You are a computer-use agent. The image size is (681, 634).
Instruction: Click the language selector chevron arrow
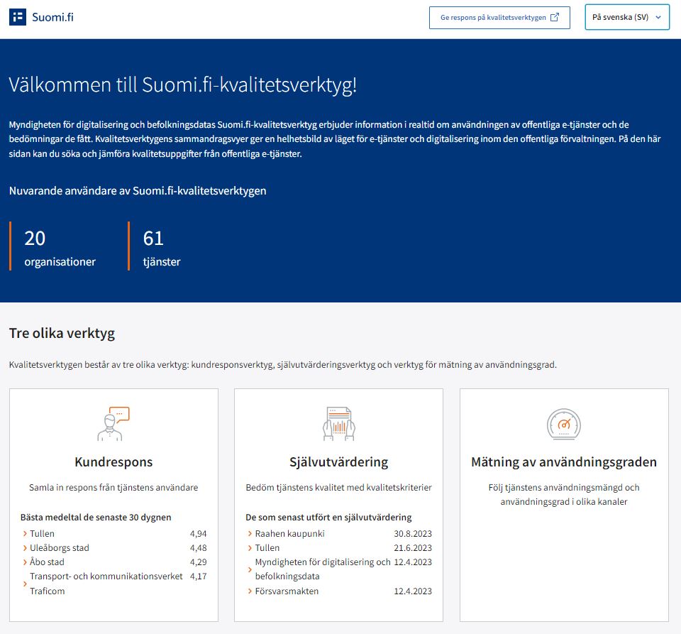[x=658, y=18]
